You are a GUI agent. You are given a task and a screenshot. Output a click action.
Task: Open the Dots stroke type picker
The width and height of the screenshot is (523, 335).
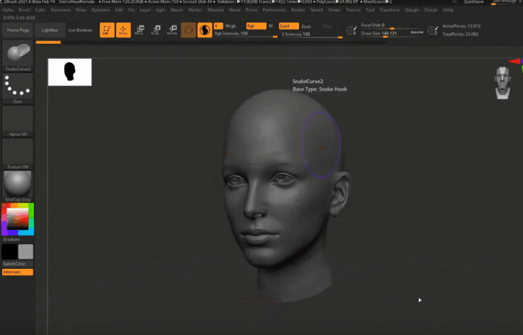pos(18,86)
